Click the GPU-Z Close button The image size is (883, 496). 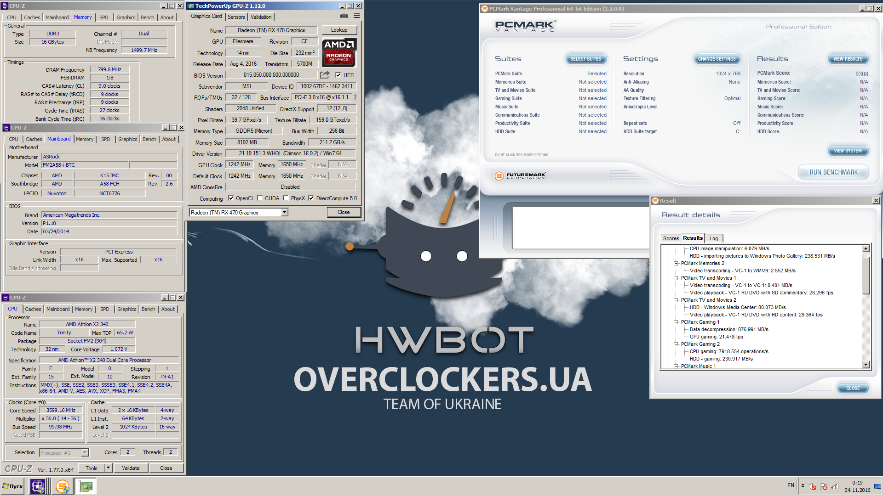pos(344,212)
